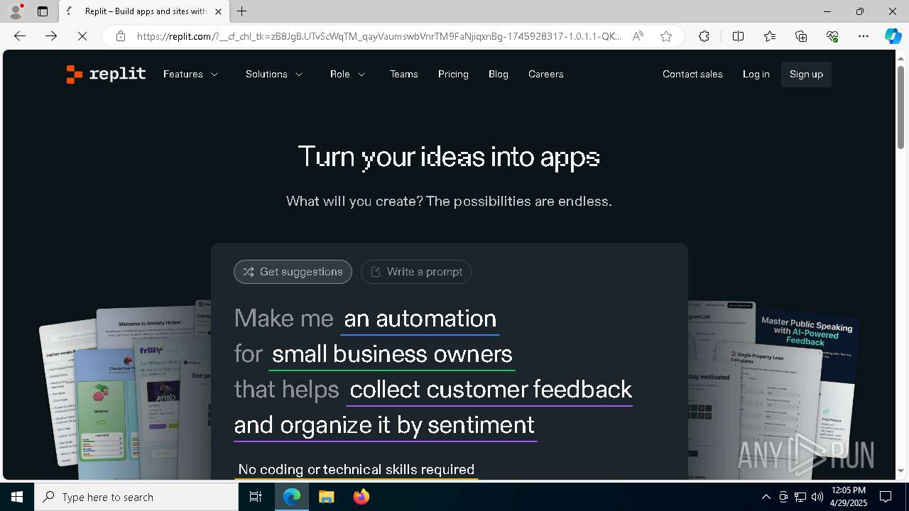Open File Explorer from taskbar
Screen dimensions: 909x511
coord(327,497)
